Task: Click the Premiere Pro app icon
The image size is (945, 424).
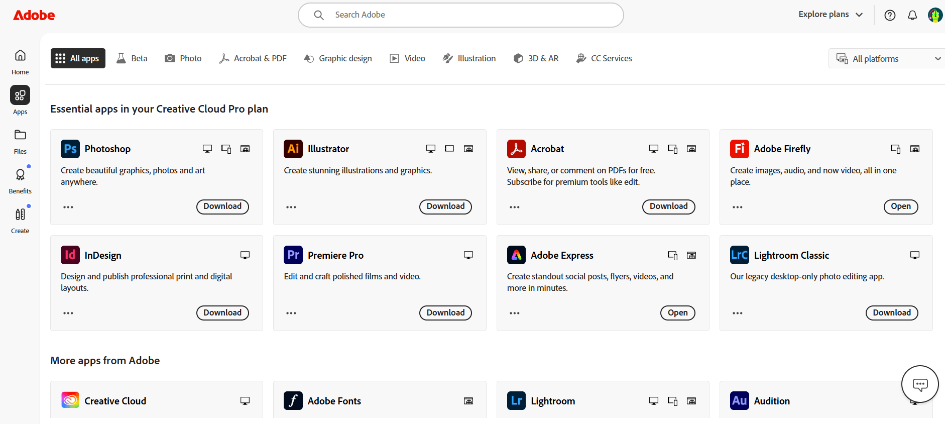Action: [x=293, y=255]
